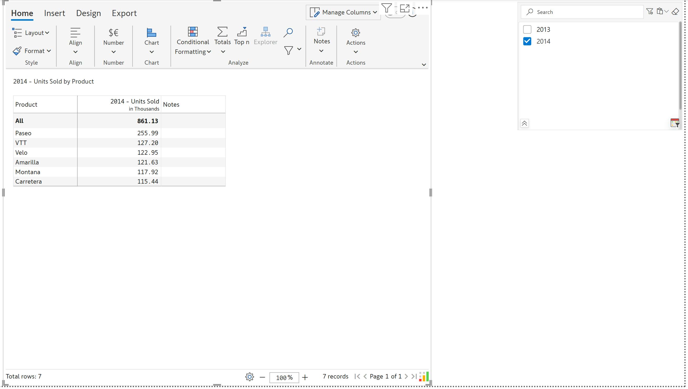The image size is (688, 389).
Task: Expand the Format dropdown menu
Action: click(32, 51)
